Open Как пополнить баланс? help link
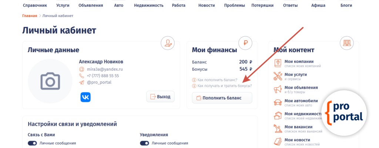Viewport: 379px width, 148px height. coord(217,80)
